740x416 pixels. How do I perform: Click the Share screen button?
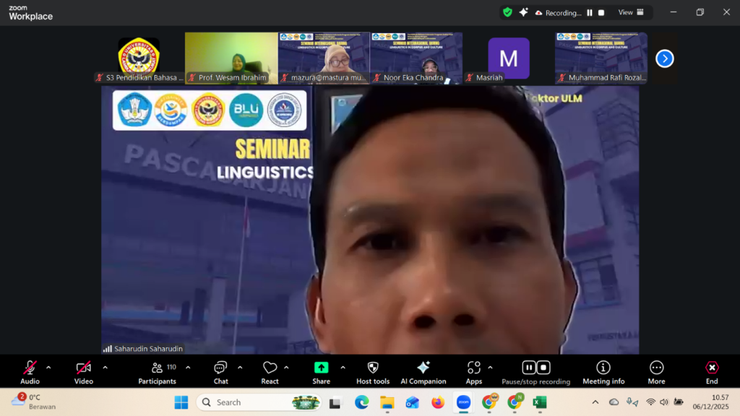pos(321,371)
